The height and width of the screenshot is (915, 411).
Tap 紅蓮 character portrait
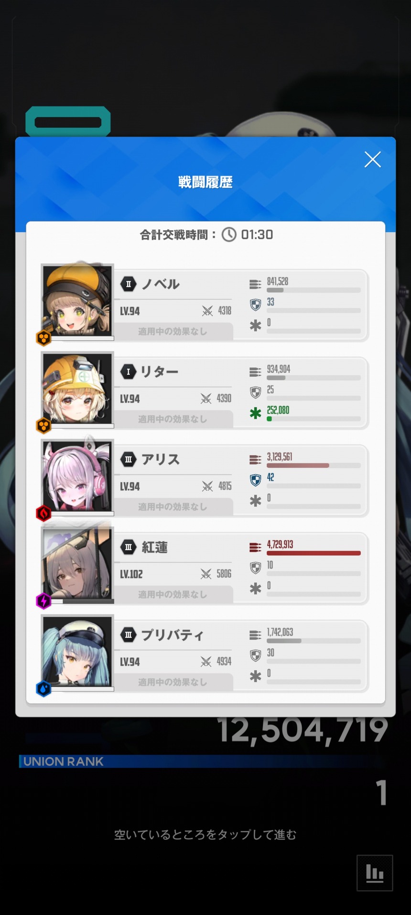(77, 564)
